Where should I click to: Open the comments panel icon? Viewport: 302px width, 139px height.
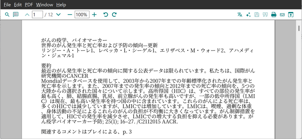[x=15, y=15]
